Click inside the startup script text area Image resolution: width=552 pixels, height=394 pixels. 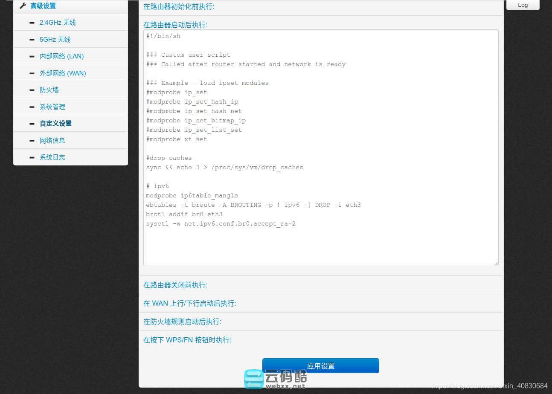point(320,243)
